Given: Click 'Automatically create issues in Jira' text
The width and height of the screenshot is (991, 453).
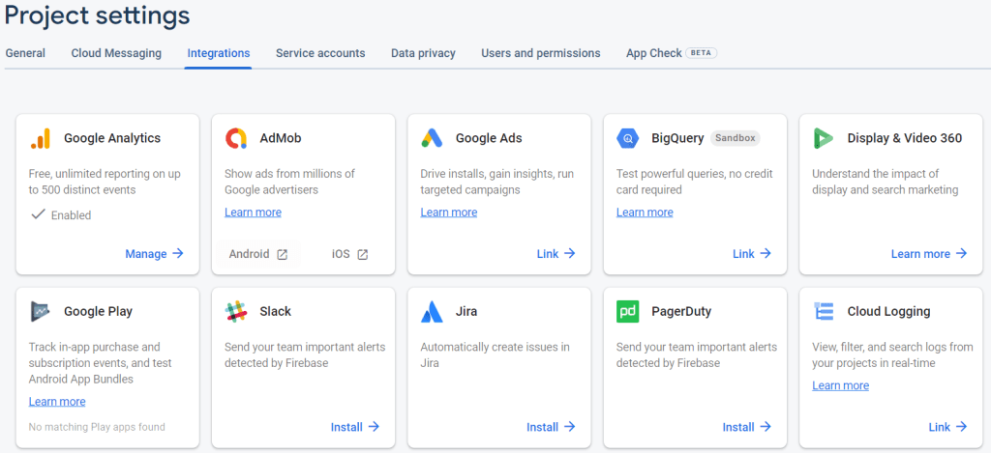Looking at the screenshot, I should pyautogui.click(x=495, y=355).
